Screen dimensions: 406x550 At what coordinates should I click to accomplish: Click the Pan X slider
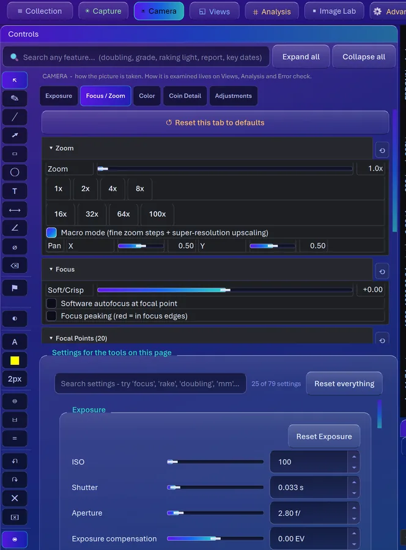pyautogui.click(x=141, y=246)
